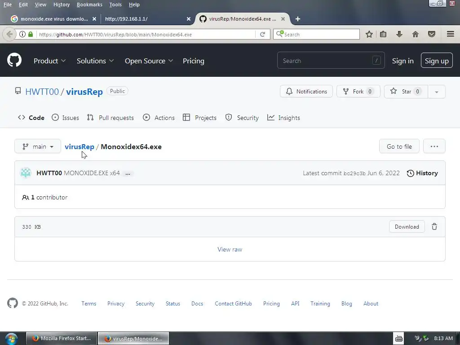Click the Star button

pos(406,92)
